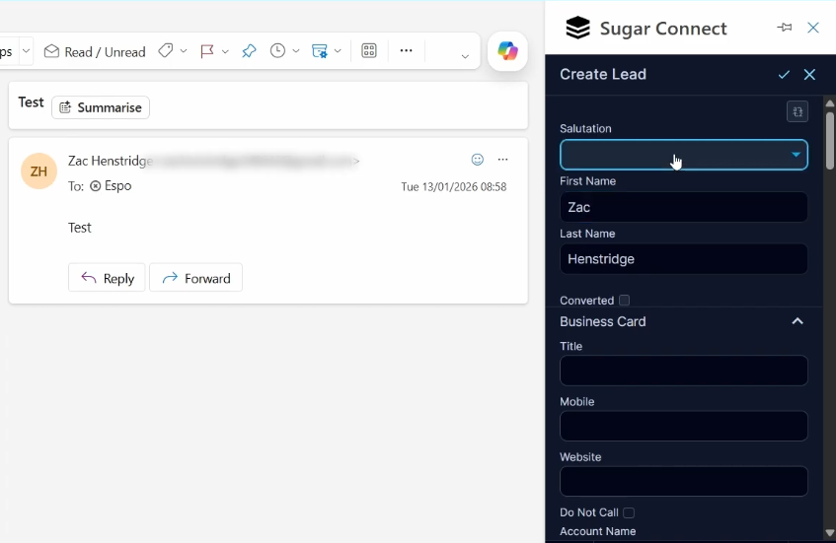Click the Last Name field
The height and width of the screenshot is (543, 836).
684,259
